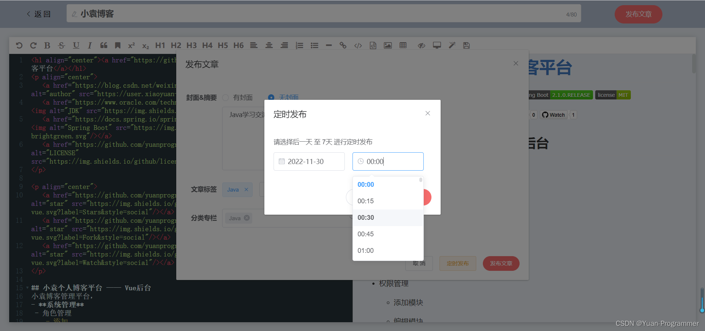Select 00:15 in the time list

388,201
